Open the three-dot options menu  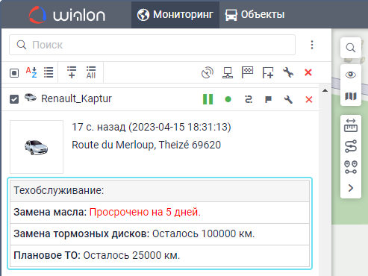[312, 45]
